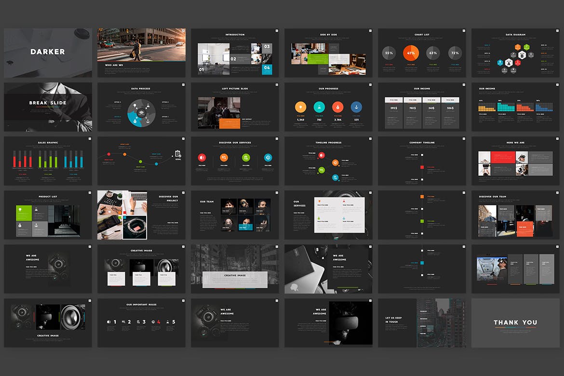Select the green lightbulb tile in Product List

(24, 210)
